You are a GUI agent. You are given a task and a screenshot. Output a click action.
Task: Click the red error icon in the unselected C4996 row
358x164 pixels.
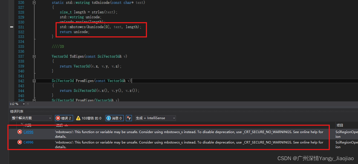(20, 142)
